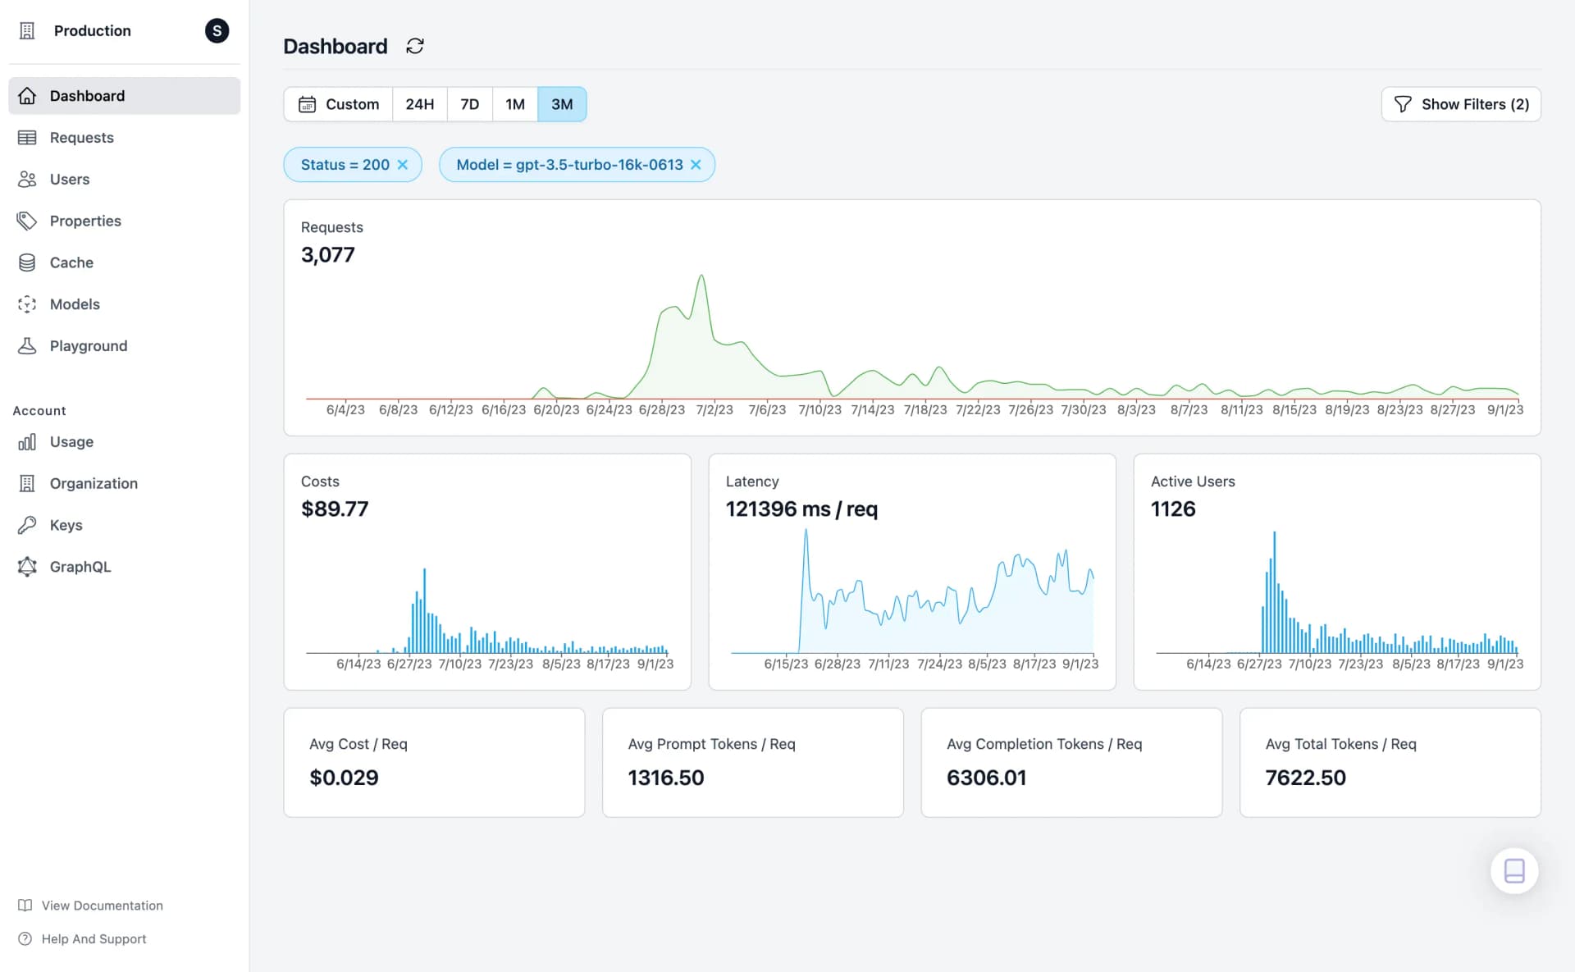Open the Keys account page
Viewport: 1575px width, 972px height.
[x=66, y=525]
